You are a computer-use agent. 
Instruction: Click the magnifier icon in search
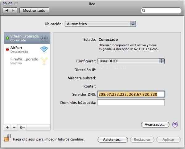pyautogui.click(x=144, y=10)
